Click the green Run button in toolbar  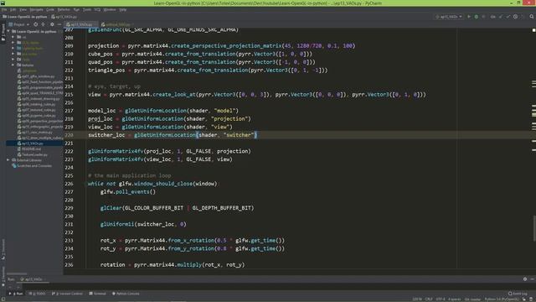coord(469,17)
